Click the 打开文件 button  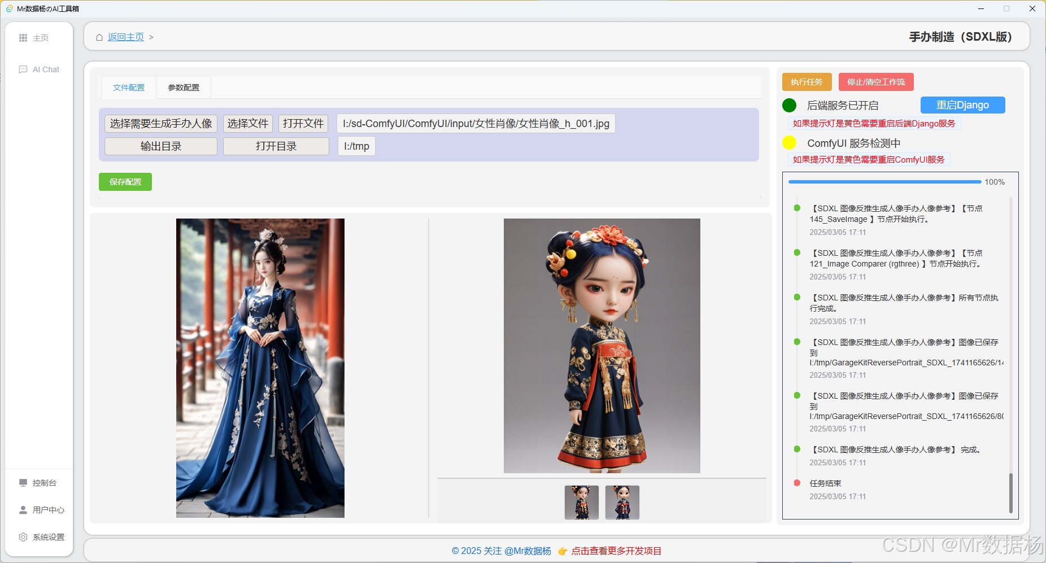click(303, 124)
